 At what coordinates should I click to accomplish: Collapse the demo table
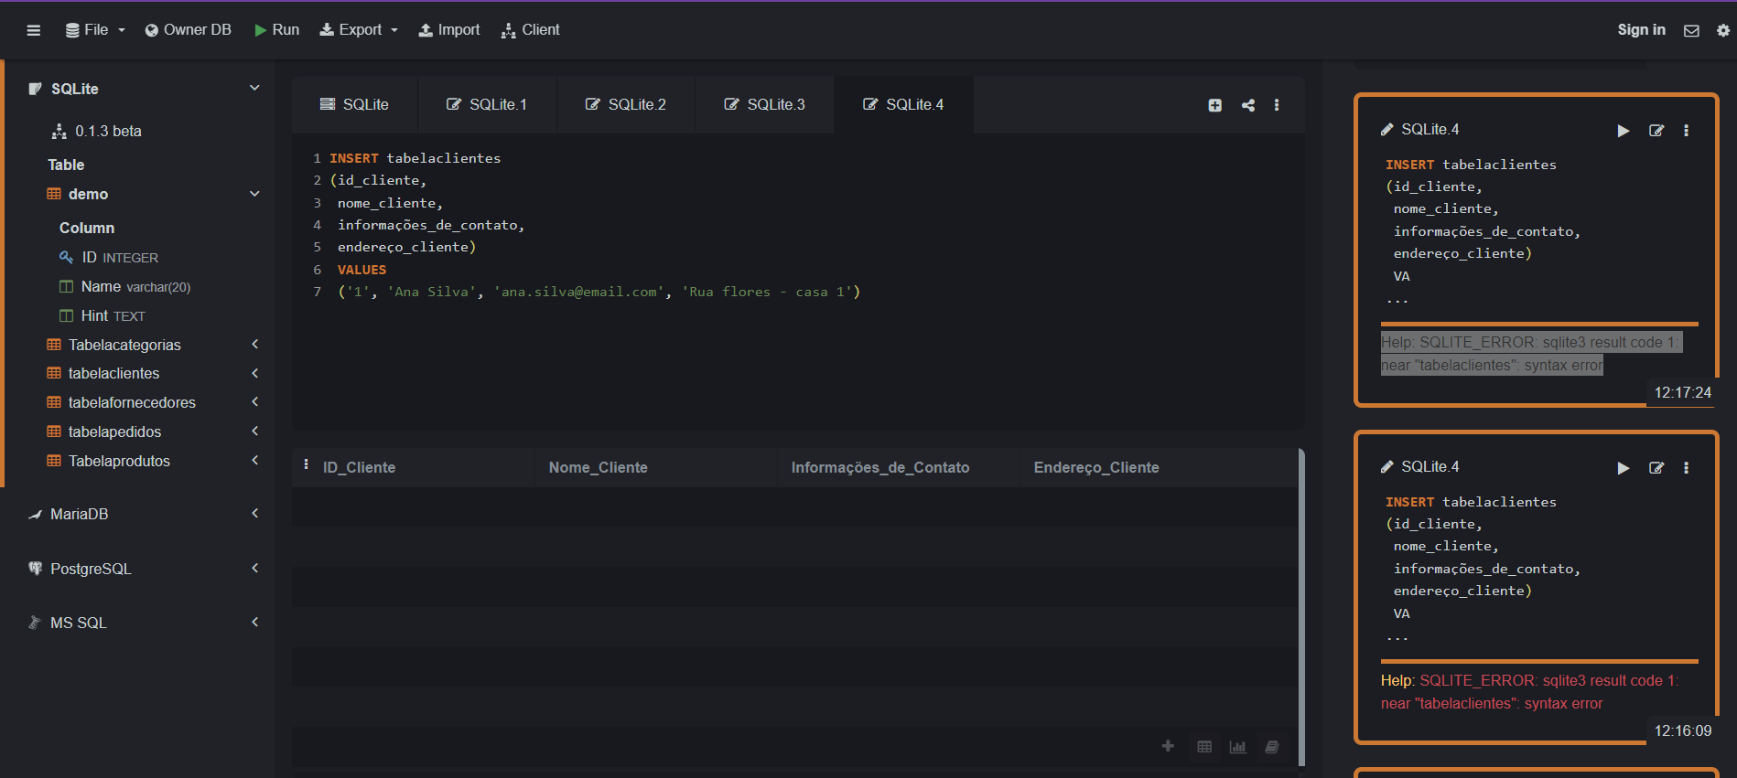(254, 194)
